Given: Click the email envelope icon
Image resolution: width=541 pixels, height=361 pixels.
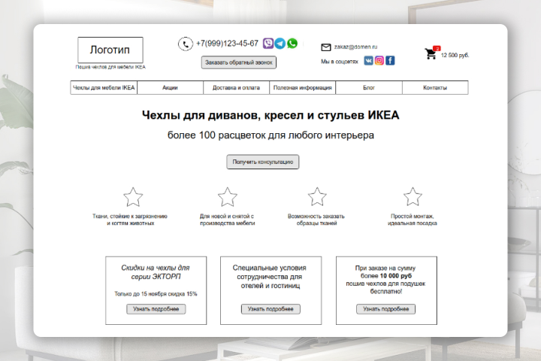Looking at the screenshot, I should [325, 47].
